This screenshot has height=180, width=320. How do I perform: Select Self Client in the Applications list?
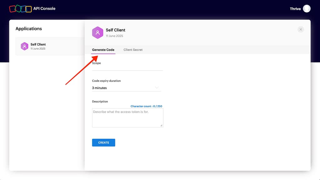pos(50,46)
